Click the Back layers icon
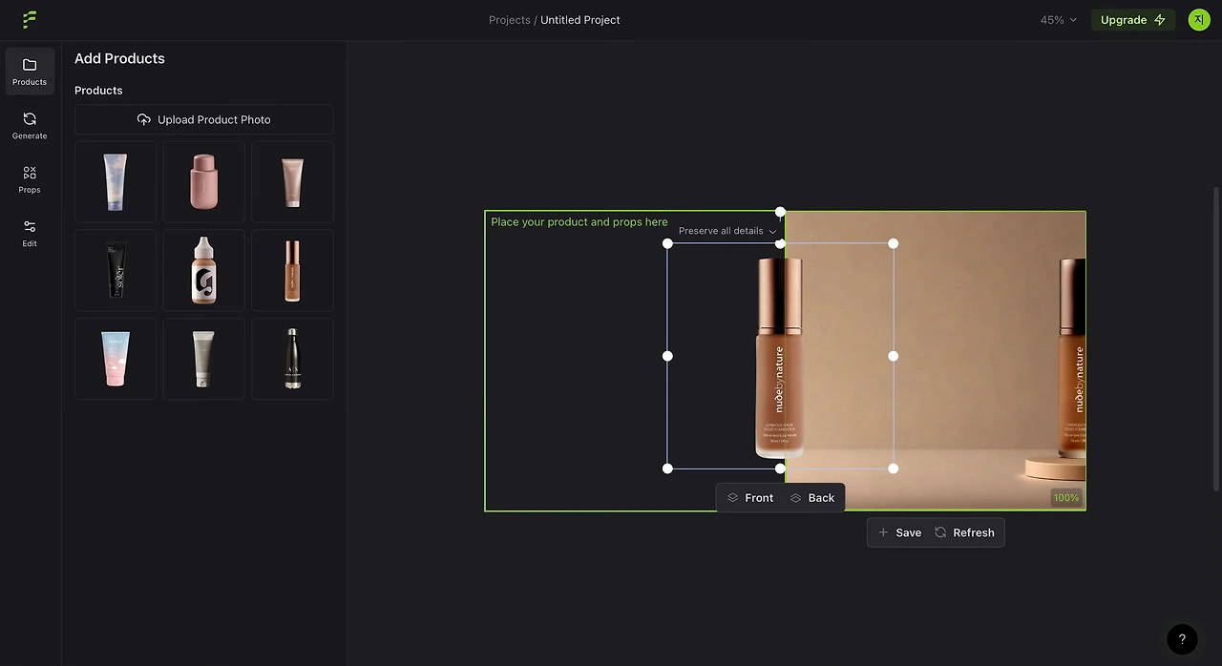The image size is (1222, 666). [796, 498]
